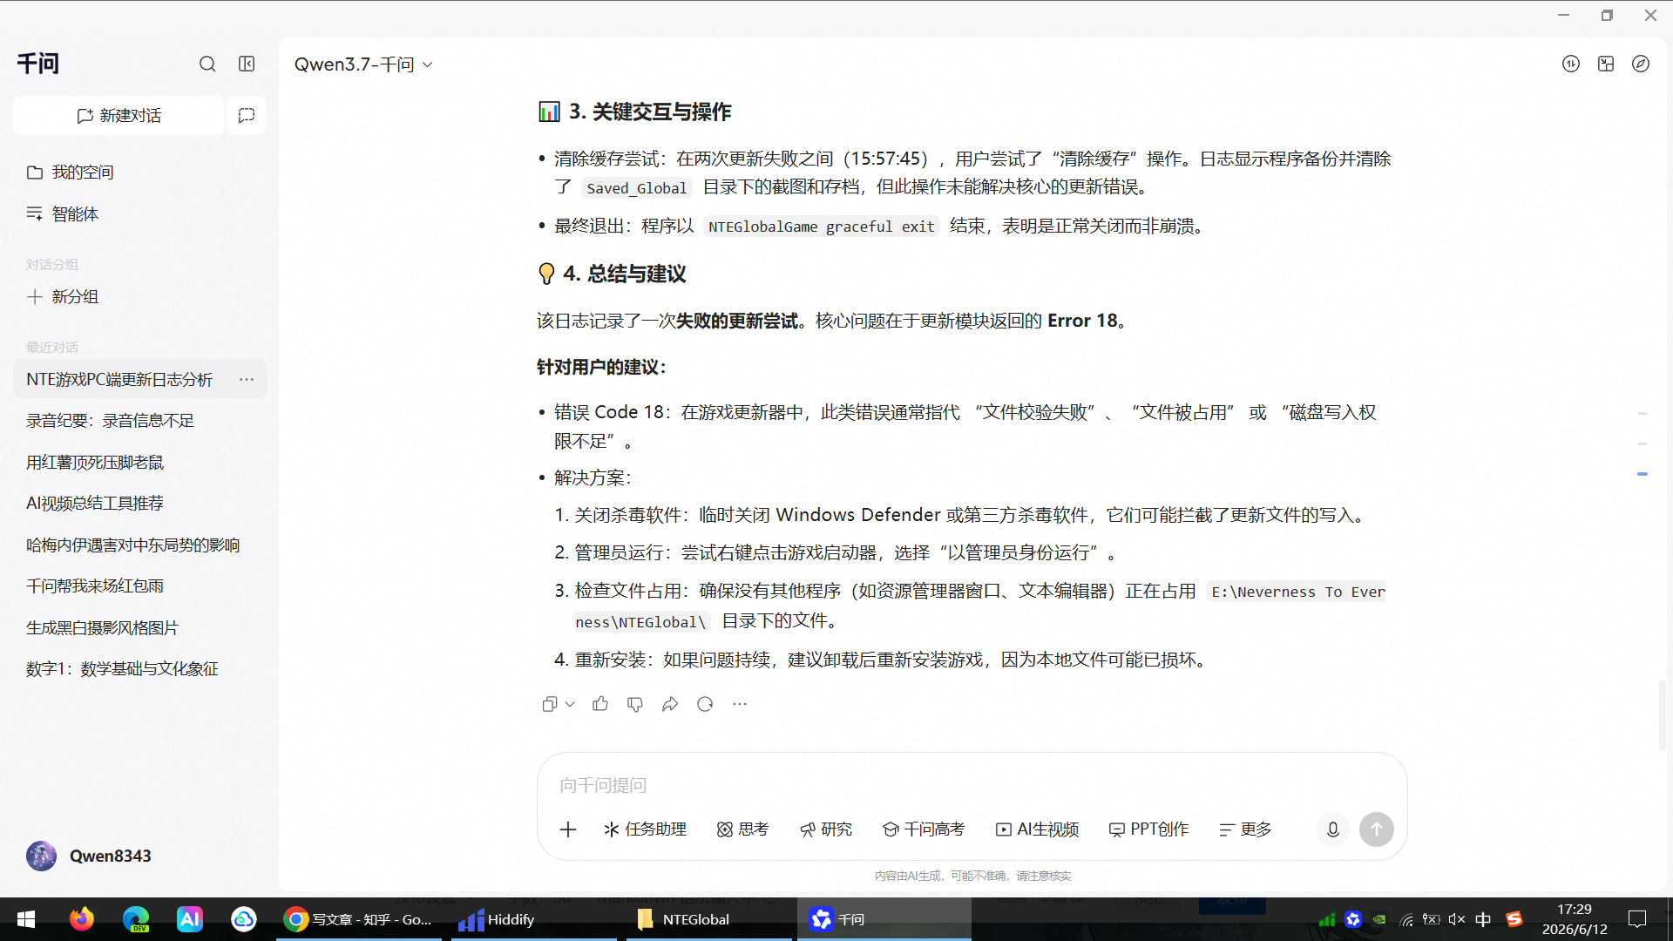Switch to Hiddify in taskbar
1673x941 pixels.
click(534, 919)
